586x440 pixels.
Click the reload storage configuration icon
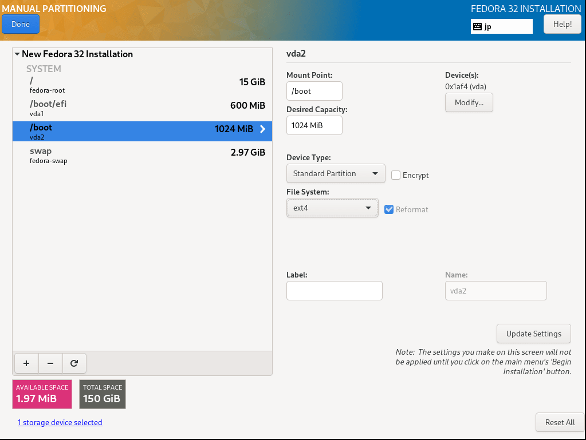74,363
